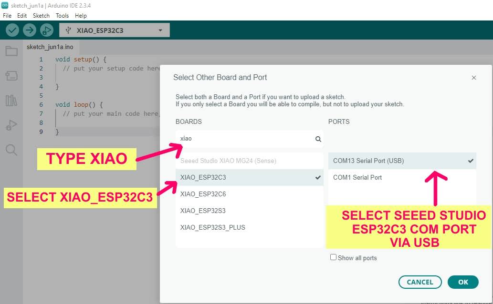Click the boards search field containing xiao
Screen dimensions: 493x304
coord(249,139)
